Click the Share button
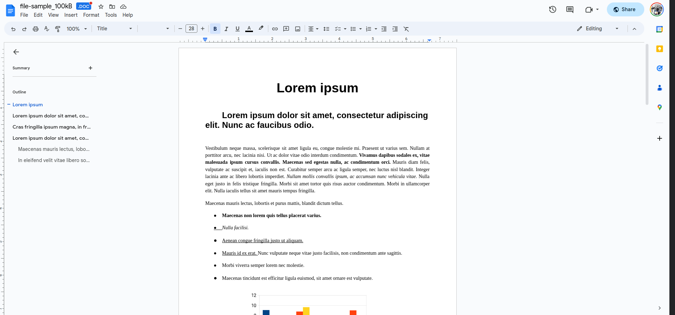This screenshot has height=315, width=675. 625,9
